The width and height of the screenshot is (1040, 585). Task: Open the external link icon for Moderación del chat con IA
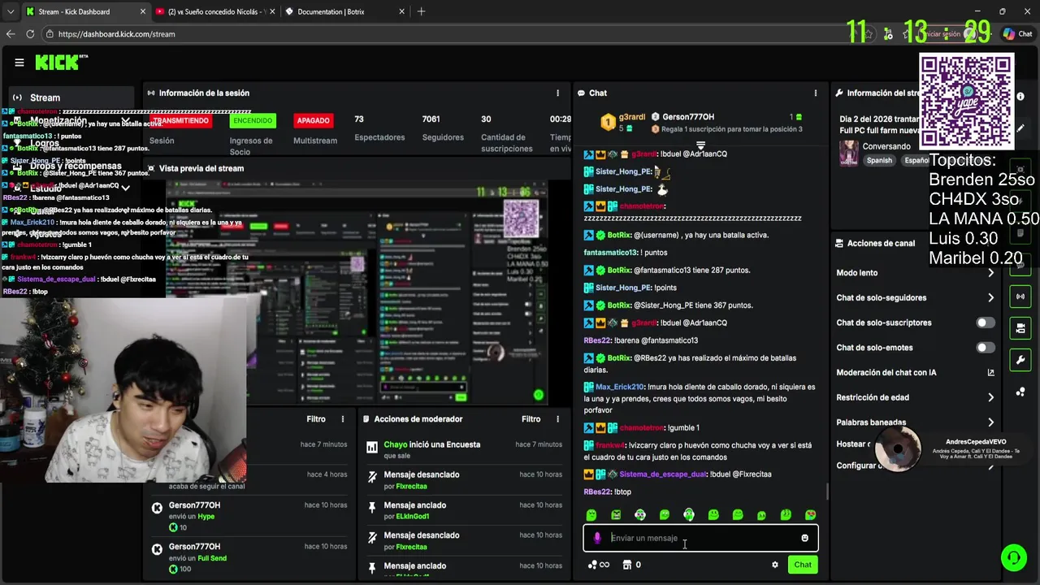[990, 373]
